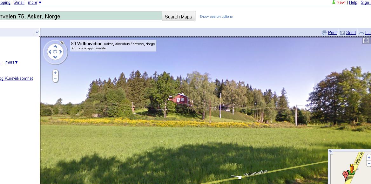Show search options link
This screenshot has height=184, width=371.
[x=216, y=17]
